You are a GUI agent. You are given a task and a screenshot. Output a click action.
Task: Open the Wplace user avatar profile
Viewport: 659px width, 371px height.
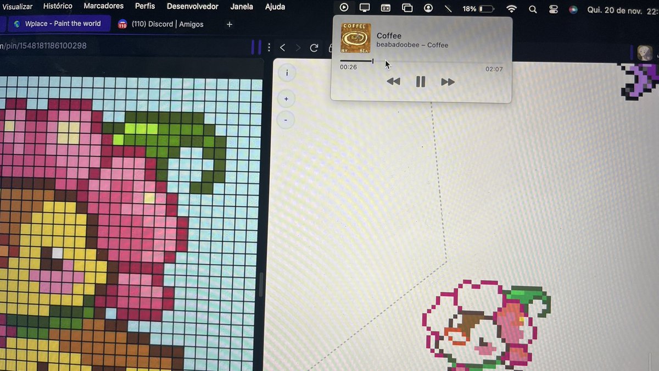(x=645, y=53)
